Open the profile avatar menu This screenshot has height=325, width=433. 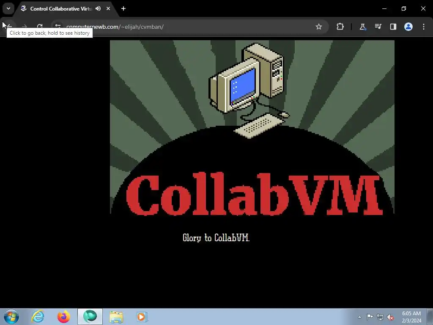(408, 27)
